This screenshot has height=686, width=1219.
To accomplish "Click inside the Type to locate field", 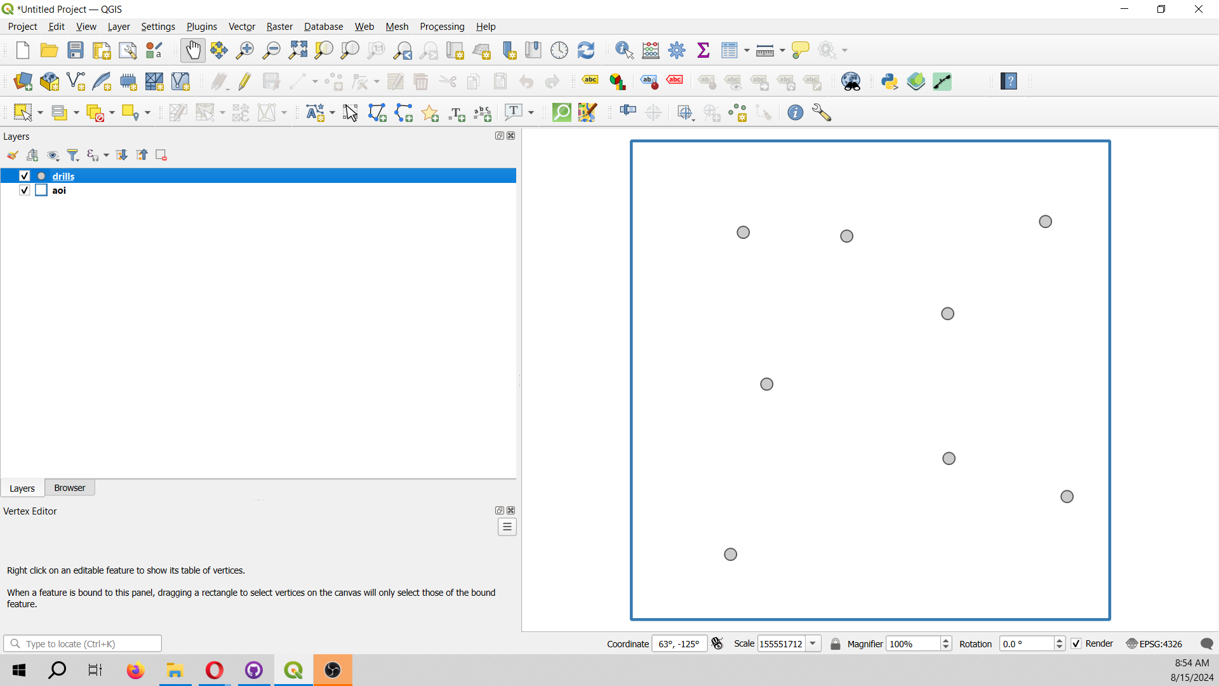I will [83, 643].
